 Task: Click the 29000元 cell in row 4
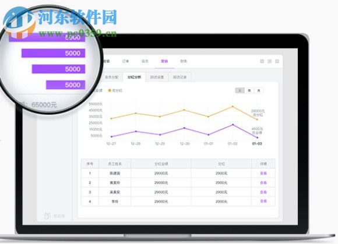click(161, 201)
